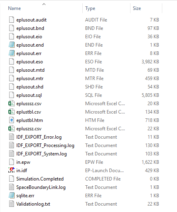
Task: Toggle sort order with the arrow above Name
Action: pos(44,4)
